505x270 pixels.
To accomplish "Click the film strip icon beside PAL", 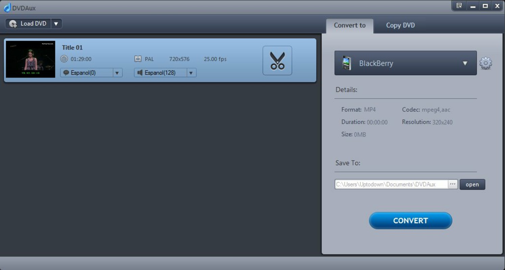I will click(x=138, y=59).
